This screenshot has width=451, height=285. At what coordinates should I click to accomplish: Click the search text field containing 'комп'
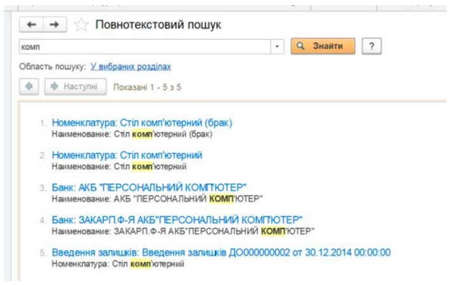pos(145,46)
